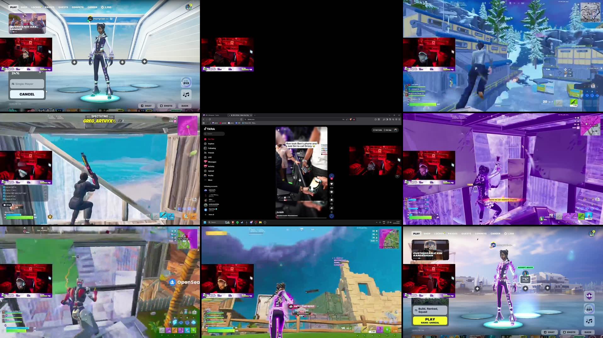Open purple rank crest icon in LVL 521 lobby
Screen dimensions: 603x338
click(x=589, y=296)
